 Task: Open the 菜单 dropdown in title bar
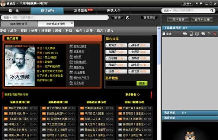coord(187,4)
